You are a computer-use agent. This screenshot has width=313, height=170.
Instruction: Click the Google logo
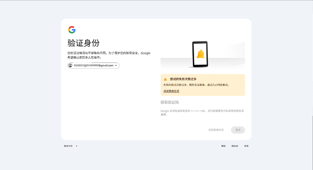point(72,30)
